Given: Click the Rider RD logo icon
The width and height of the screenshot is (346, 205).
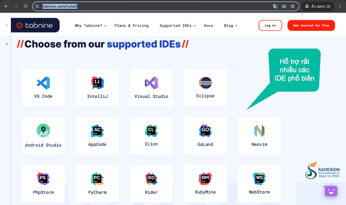Looking at the screenshot, I should point(151,179).
